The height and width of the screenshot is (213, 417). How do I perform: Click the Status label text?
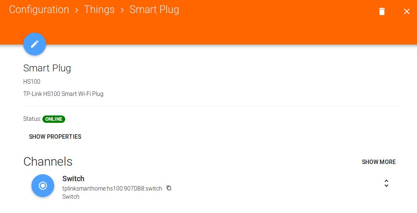coord(32,119)
